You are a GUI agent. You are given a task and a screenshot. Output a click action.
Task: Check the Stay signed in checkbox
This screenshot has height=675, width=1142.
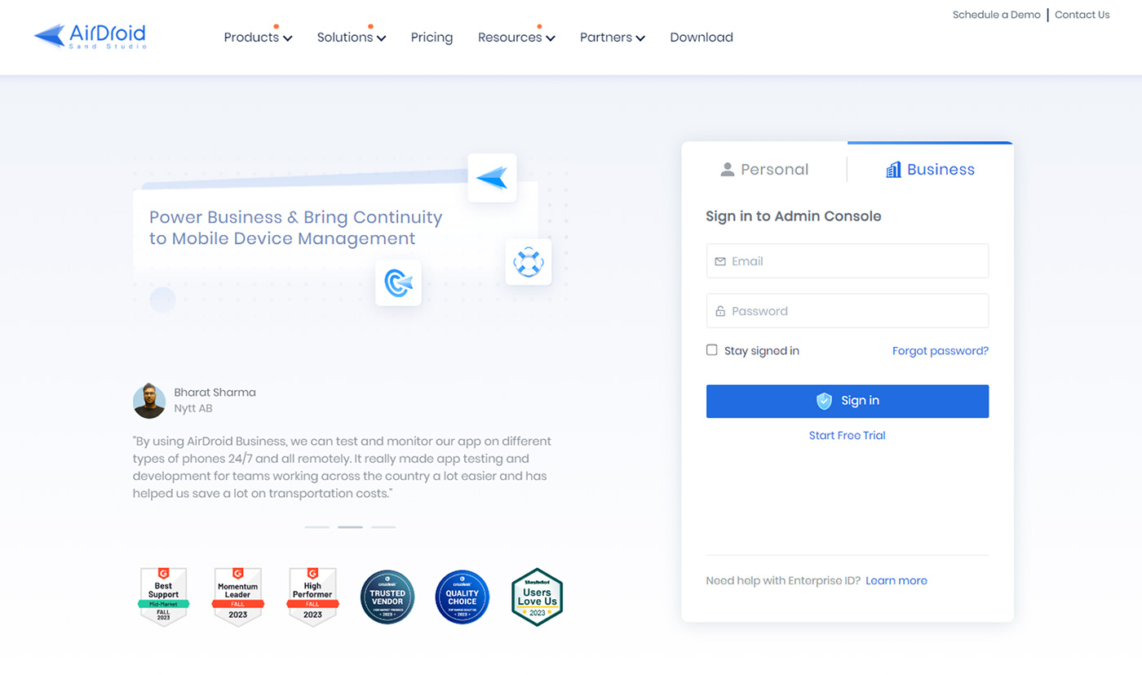712,350
